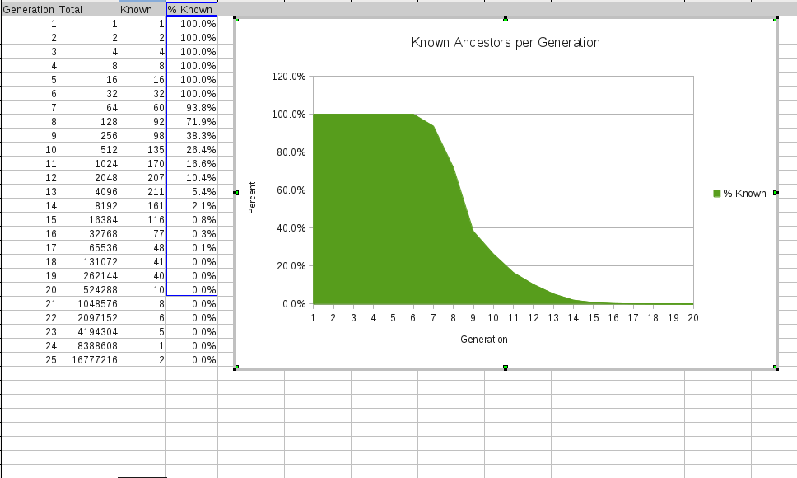Select the 'Generation' column header cell
797x478 pixels.
(30, 10)
